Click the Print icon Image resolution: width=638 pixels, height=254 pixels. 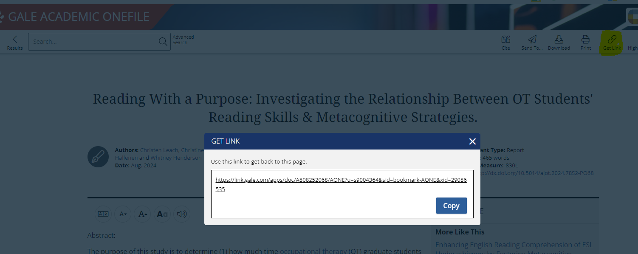(585, 42)
